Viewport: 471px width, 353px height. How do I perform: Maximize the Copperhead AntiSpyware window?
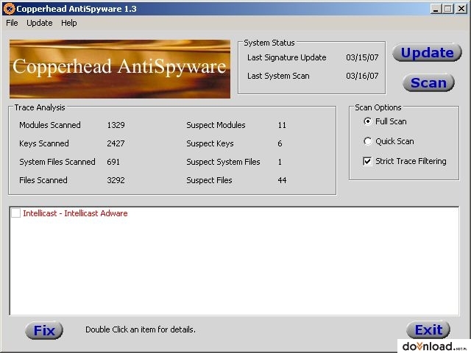coord(448,9)
